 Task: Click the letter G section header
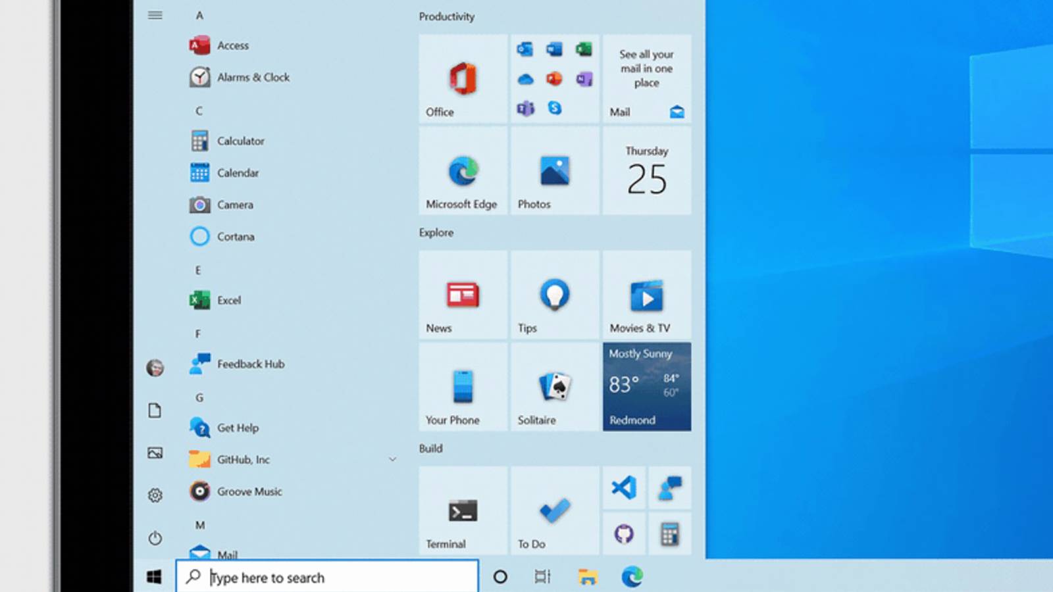click(x=199, y=397)
